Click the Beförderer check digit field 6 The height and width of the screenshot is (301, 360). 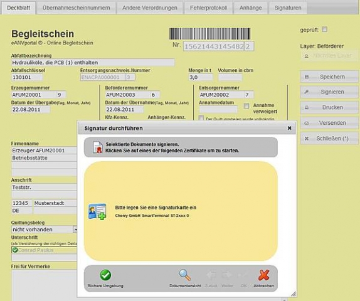coord(155,95)
